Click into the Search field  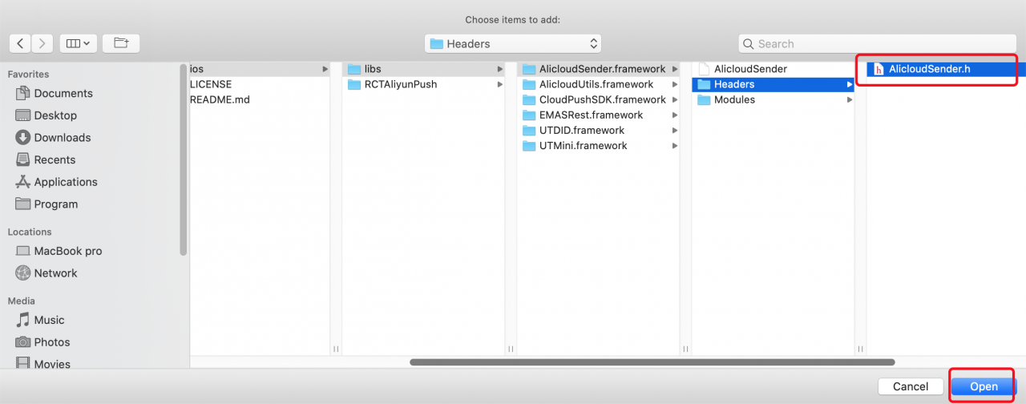pos(877,43)
